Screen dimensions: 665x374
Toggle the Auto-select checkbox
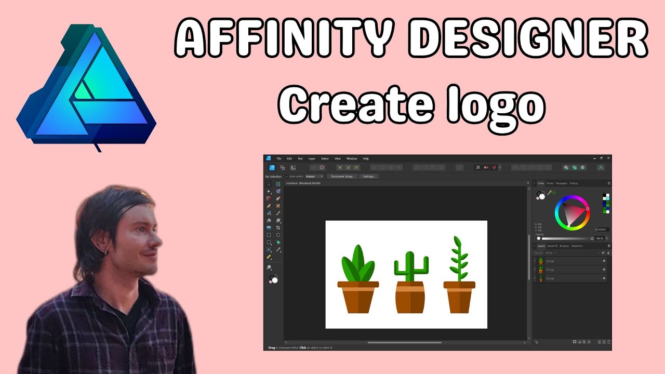click(287, 176)
